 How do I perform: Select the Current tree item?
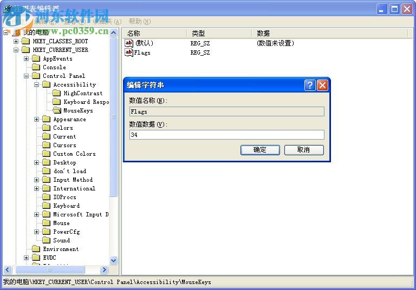pos(64,136)
